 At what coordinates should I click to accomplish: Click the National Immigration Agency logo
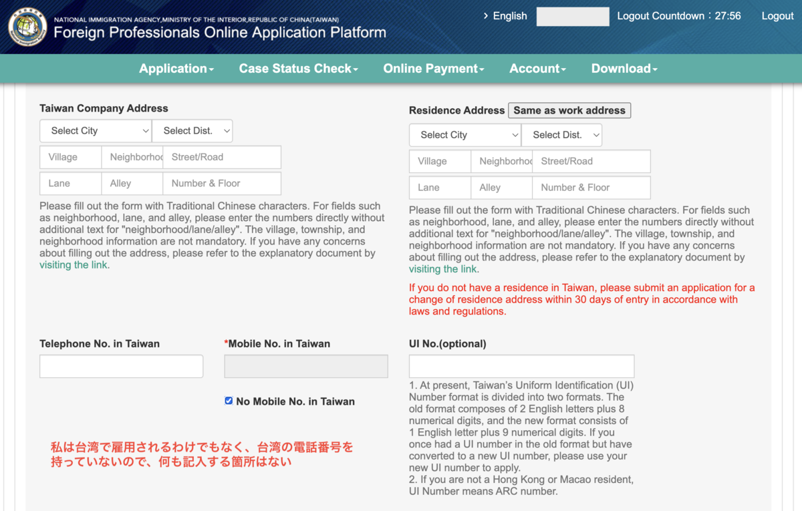(27, 27)
